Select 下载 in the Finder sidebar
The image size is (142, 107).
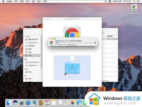32,55
